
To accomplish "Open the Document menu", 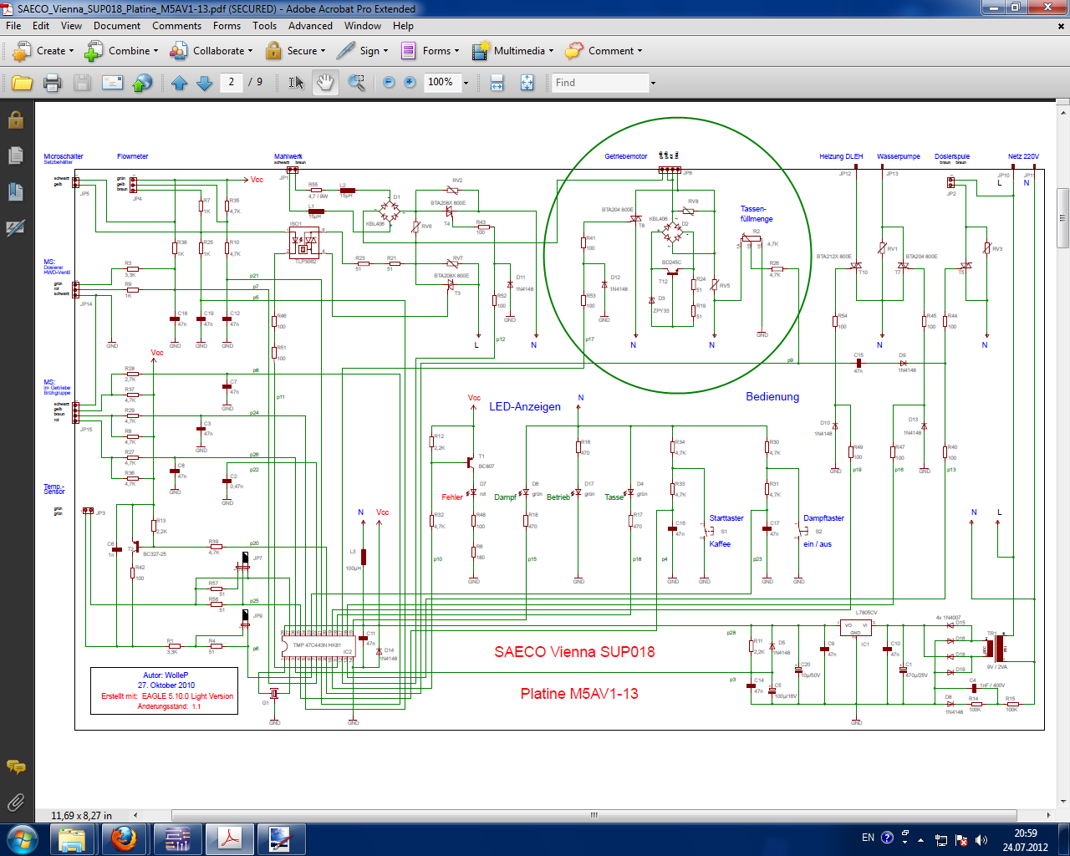I will pyautogui.click(x=117, y=26).
